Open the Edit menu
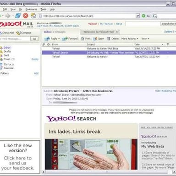Screen dimensions: 176x176 tap(5, 9)
